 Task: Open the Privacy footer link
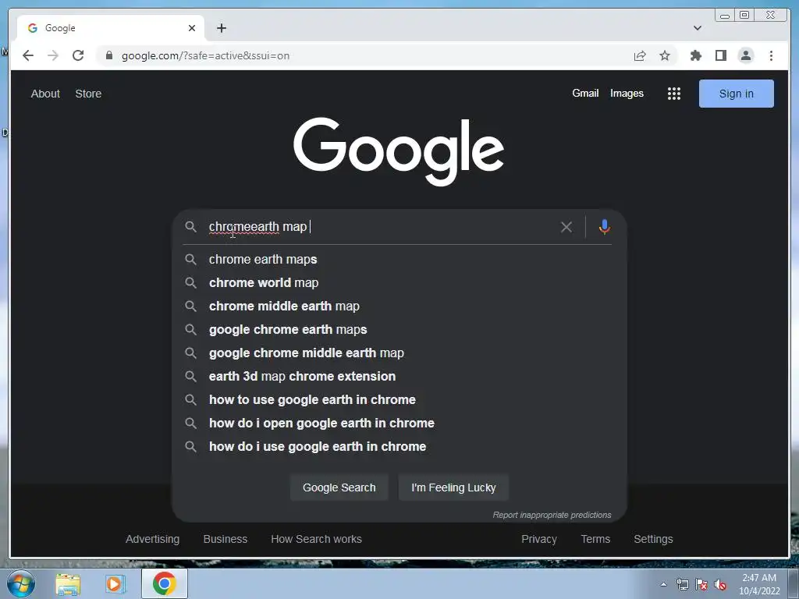tap(539, 539)
